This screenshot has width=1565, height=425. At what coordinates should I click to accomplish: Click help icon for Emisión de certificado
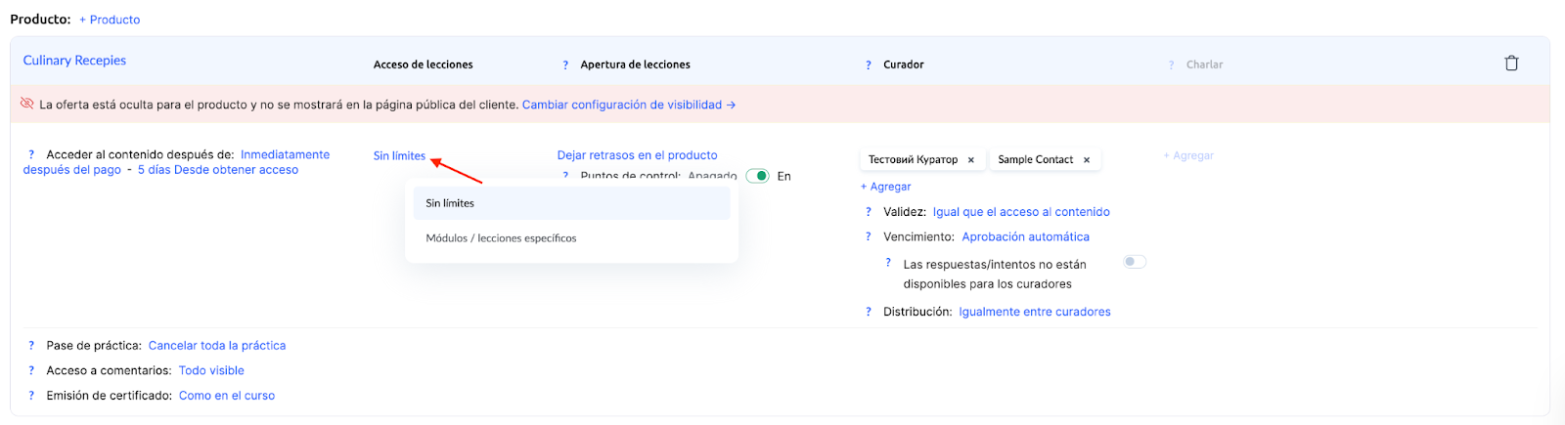tap(31, 396)
